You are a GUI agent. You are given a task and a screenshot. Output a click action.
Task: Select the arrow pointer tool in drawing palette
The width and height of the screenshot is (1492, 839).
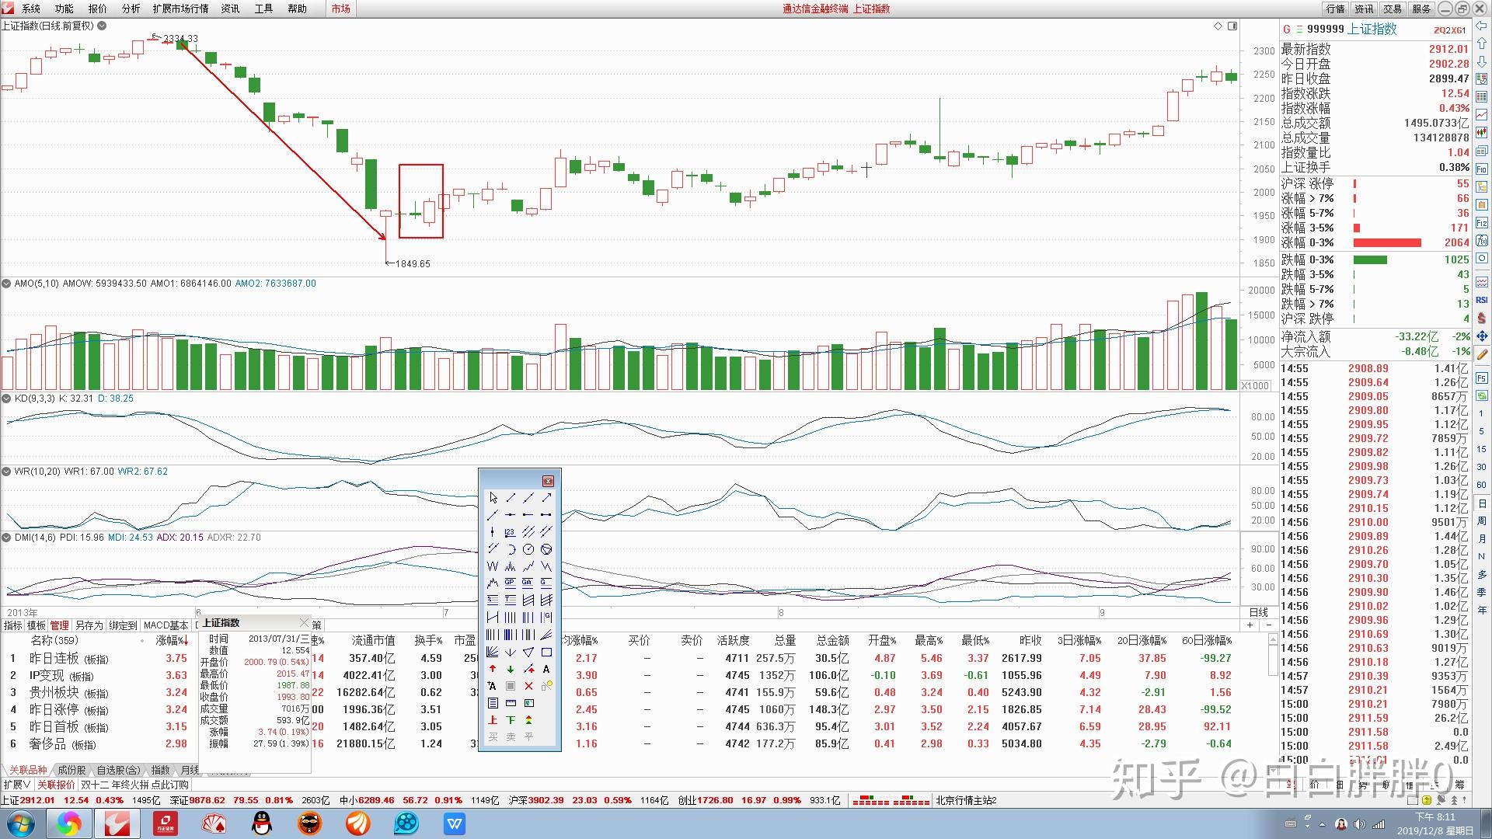[x=493, y=497]
